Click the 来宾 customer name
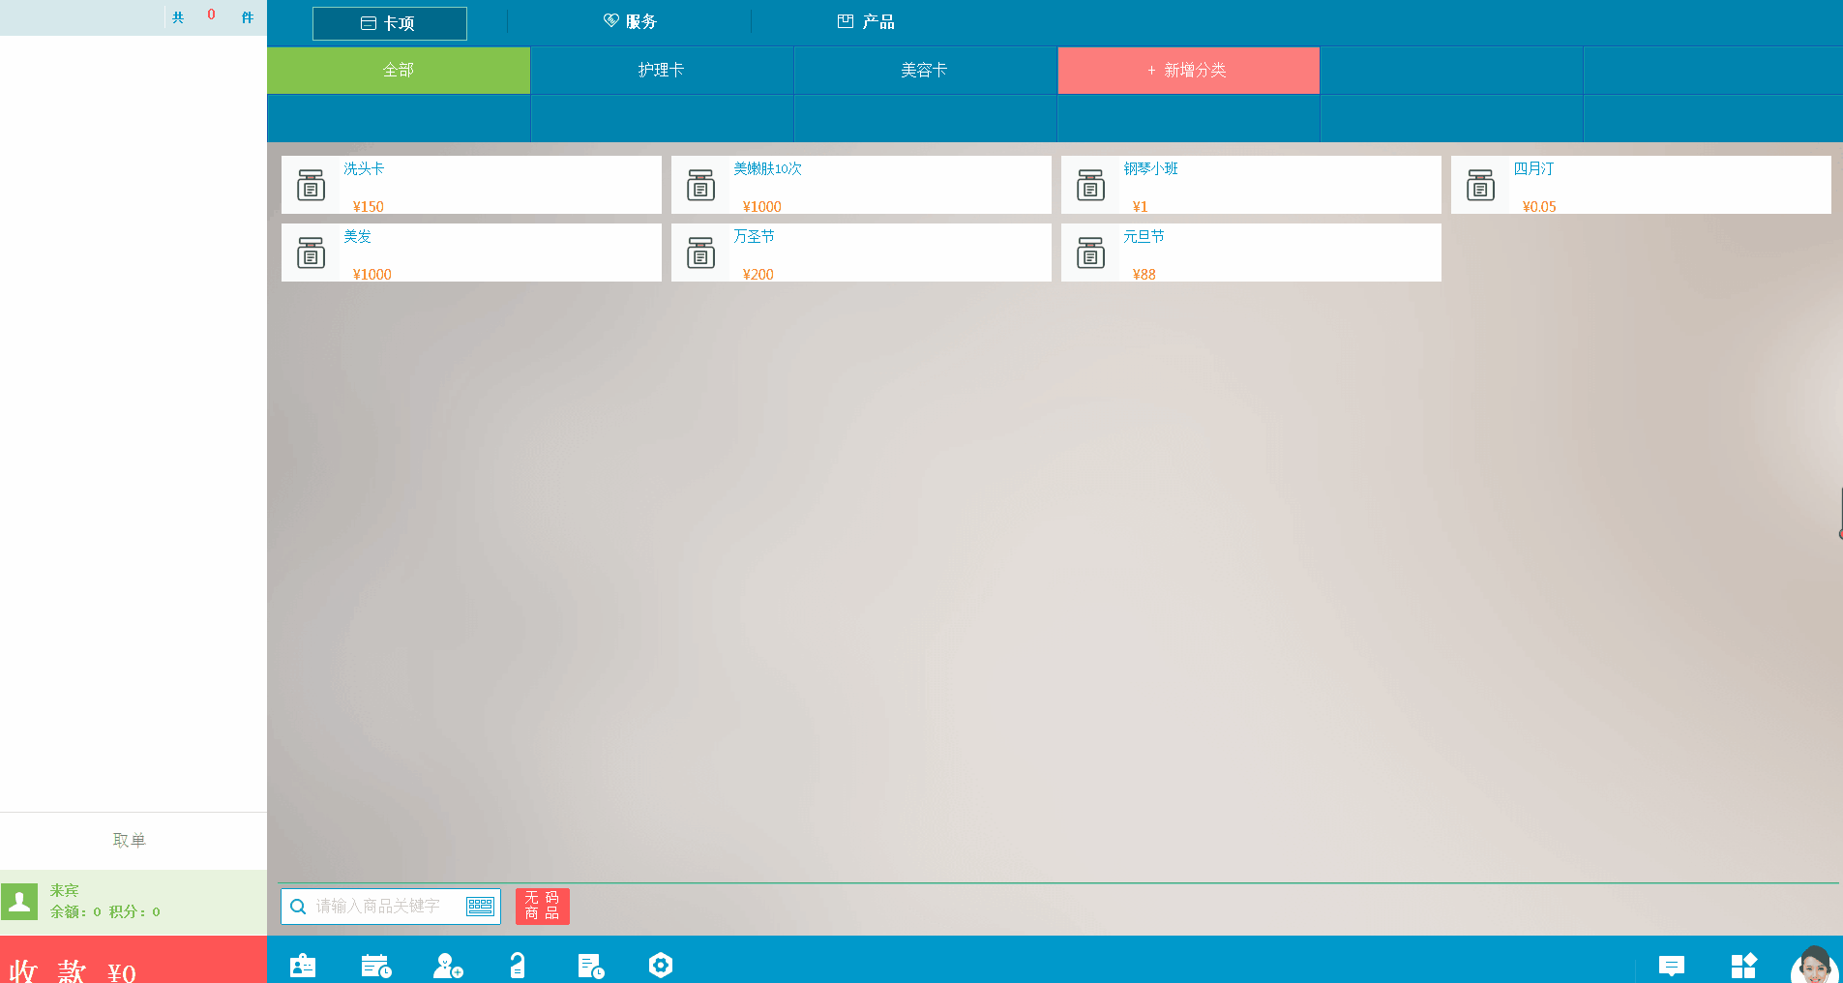Screen dimensions: 1843x983 64,890
